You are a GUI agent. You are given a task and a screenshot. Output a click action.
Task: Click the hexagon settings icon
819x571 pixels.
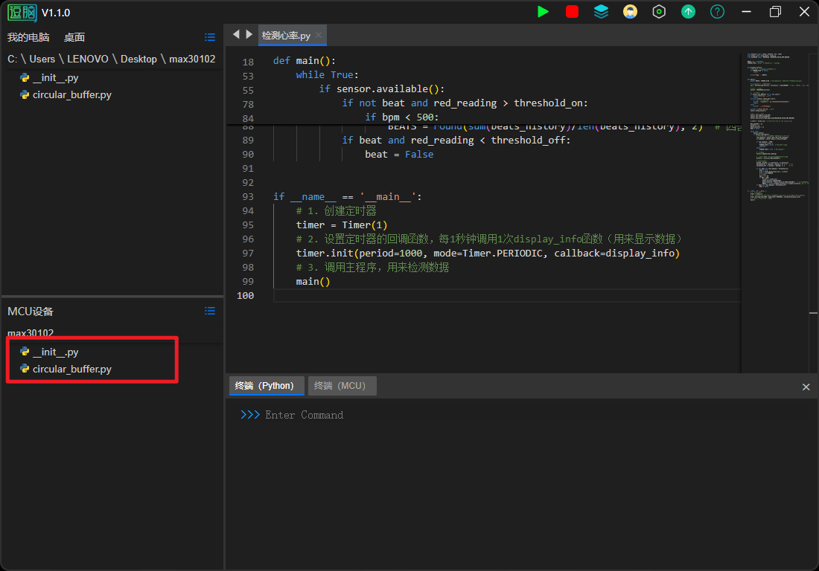pyautogui.click(x=659, y=11)
